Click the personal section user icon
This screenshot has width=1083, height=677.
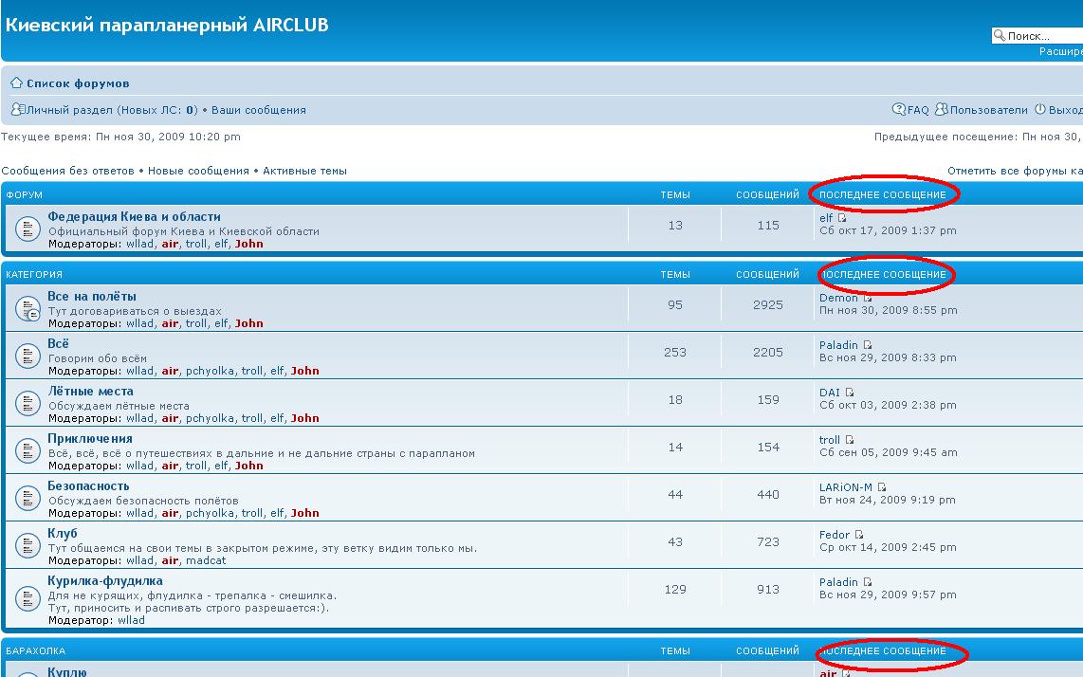pyautogui.click(x=17, y=110)
